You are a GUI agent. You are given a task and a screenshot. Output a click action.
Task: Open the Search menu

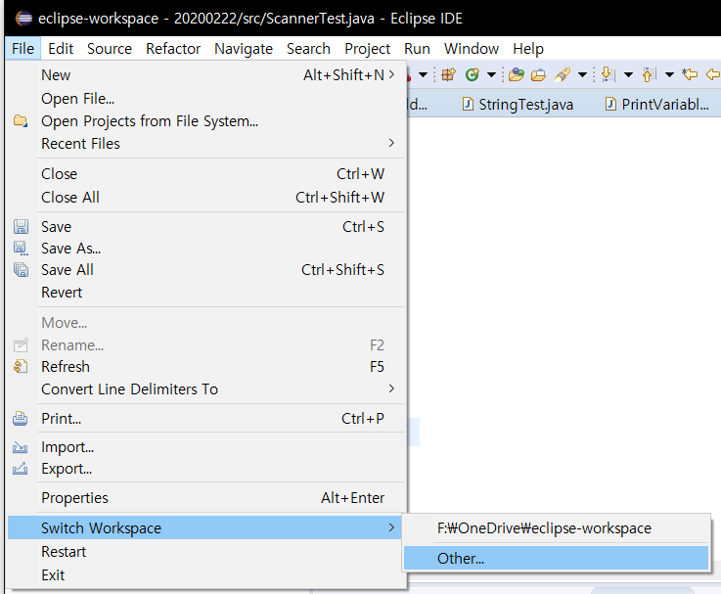308,48
